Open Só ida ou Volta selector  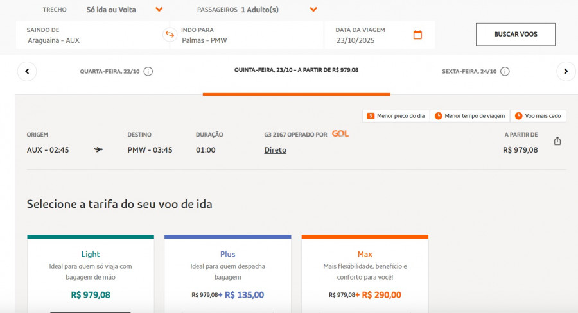coord(111,10)
